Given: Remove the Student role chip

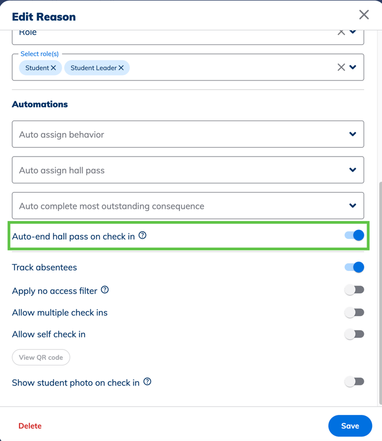Looking at the screenshot, I should coord(53,68).
